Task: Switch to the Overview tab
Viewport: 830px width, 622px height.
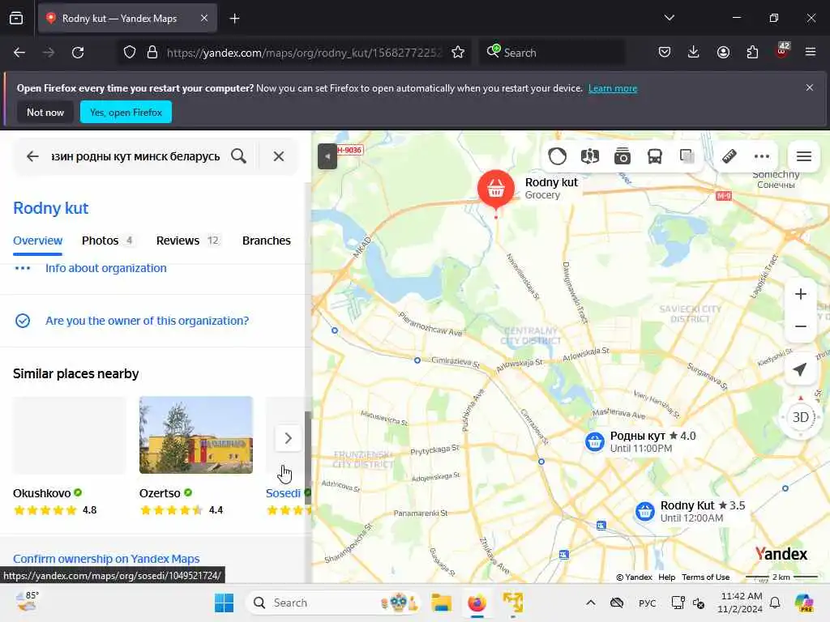Action: click(x=37, y=241)
